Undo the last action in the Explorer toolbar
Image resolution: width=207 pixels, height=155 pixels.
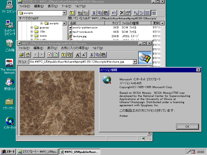[x=114, y=13]
